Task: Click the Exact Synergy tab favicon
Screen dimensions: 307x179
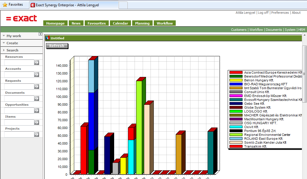Action: (x=33, y=5)
